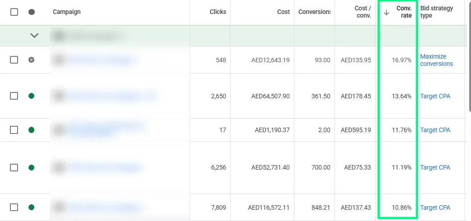Screen dimensions: 471x221
Task: Sort by the Bid strategy type header
Action: [437, 12]
